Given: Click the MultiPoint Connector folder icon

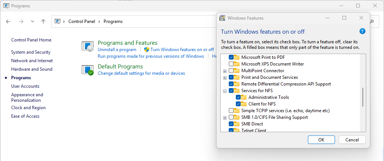Looking at the screenshot, I should [236, 70].
